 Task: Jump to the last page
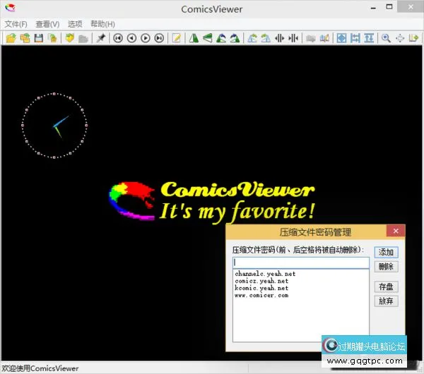click(x=159, y=38)
